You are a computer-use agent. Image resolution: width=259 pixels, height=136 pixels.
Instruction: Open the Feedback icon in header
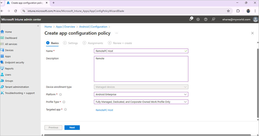tap(213, 19)
